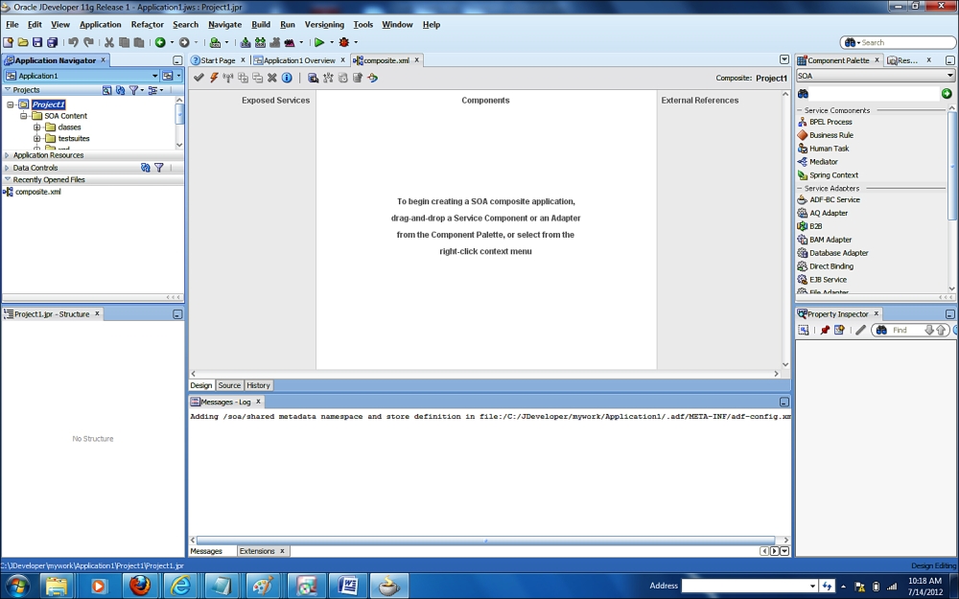Viewport: 959px width, 599px height.
Task: Select BAM Adapter in palette
Action: tap(825, 240)
